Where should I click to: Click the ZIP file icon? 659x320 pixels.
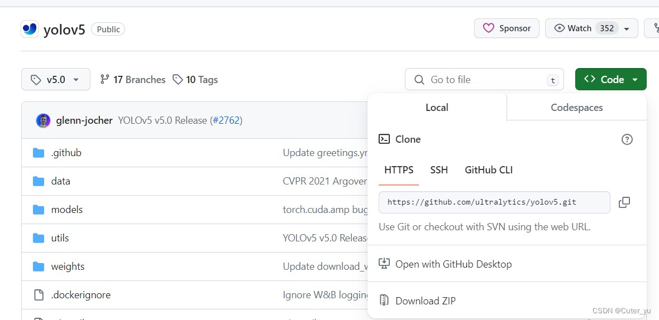384,300
